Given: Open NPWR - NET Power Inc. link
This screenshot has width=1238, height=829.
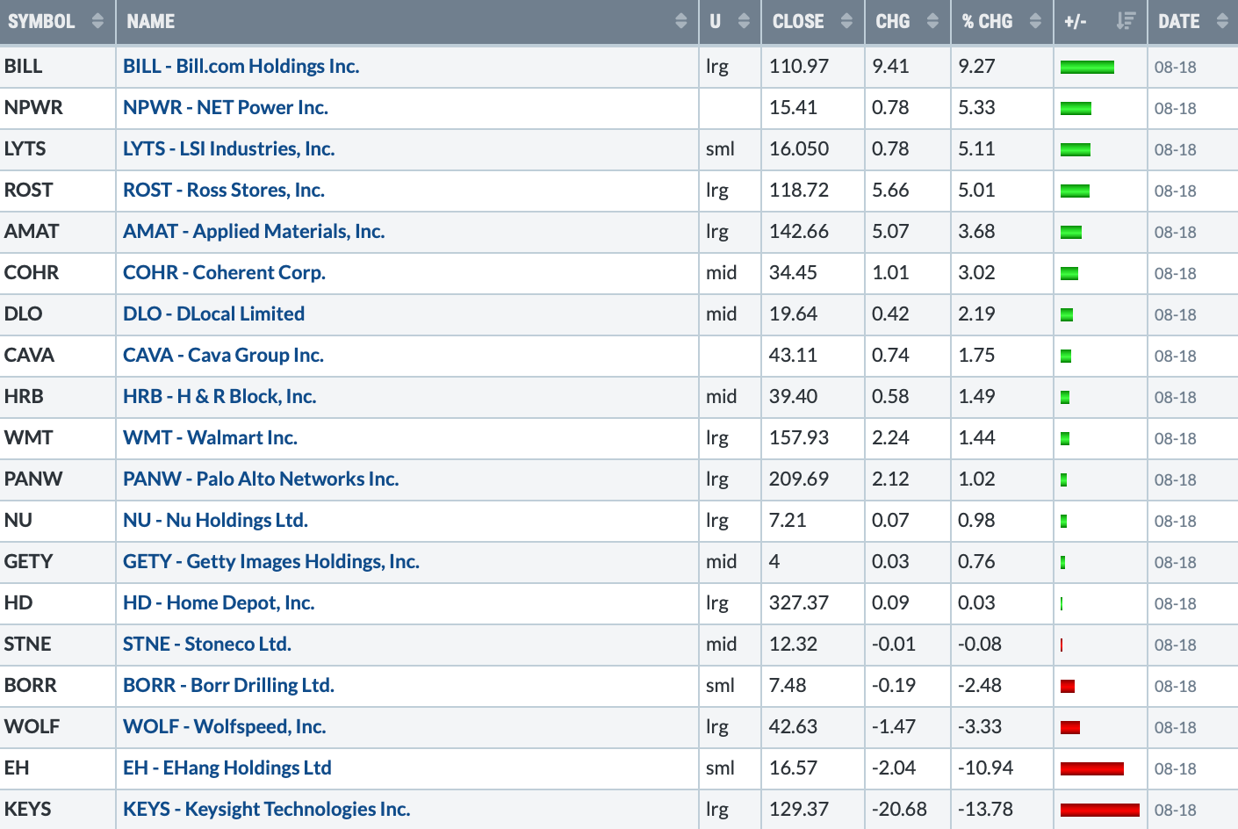Looking at the screenshot, I should pyautogui.click(x=226, y=107).
